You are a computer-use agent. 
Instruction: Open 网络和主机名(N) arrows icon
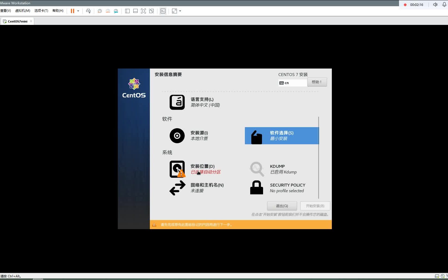point(177,188)
